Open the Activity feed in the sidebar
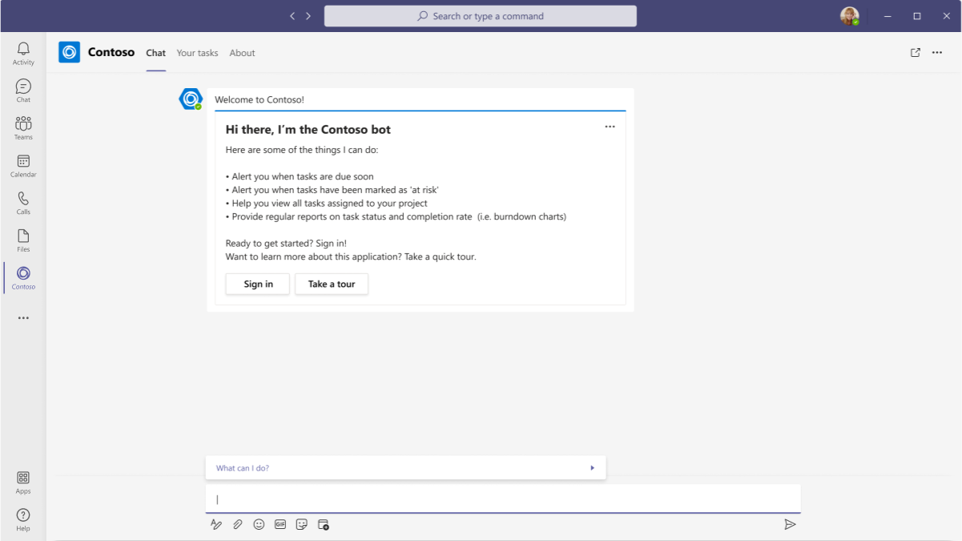 coord(23,54)
